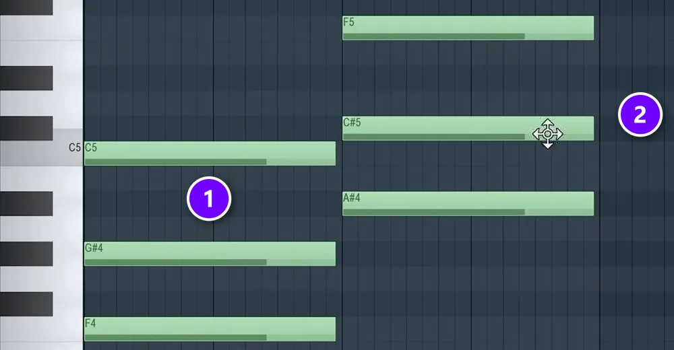Select the C5 note block
This screenshot has height=350, width=674.
point(210,153)
